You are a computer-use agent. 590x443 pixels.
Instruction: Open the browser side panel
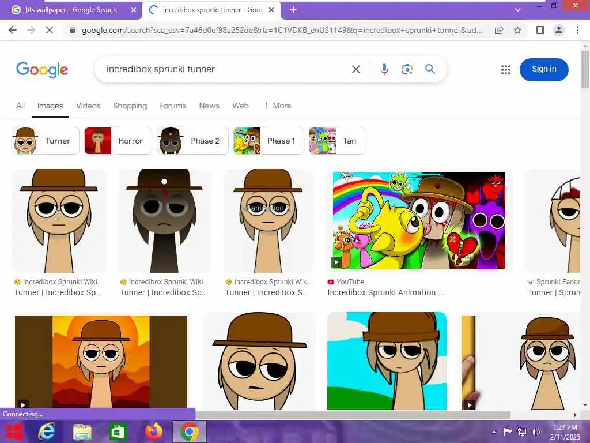540,30
